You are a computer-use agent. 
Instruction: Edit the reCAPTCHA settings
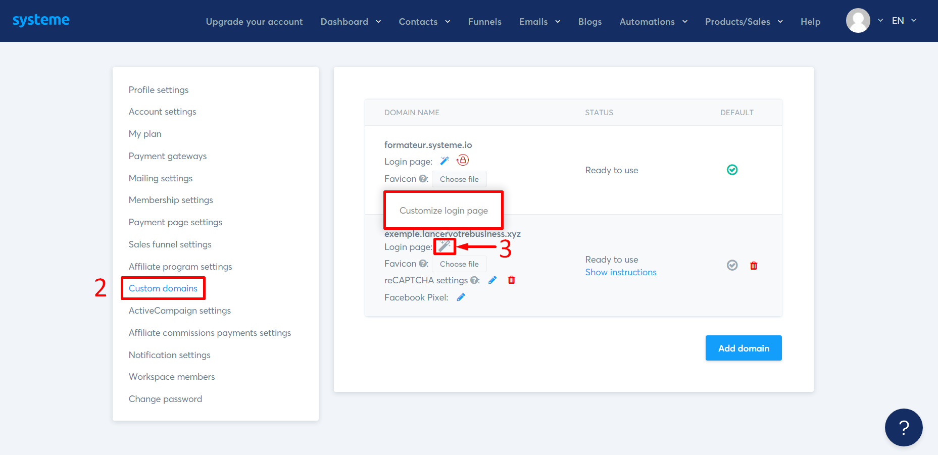(492, 280)
